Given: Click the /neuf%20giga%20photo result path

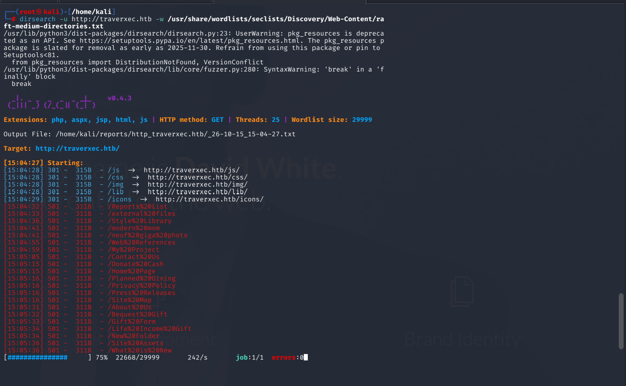Looking at the screenshot, I should (148, 235).
